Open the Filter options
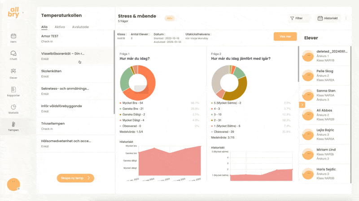Viewport: 359px width, 201px height. (296, 18)
